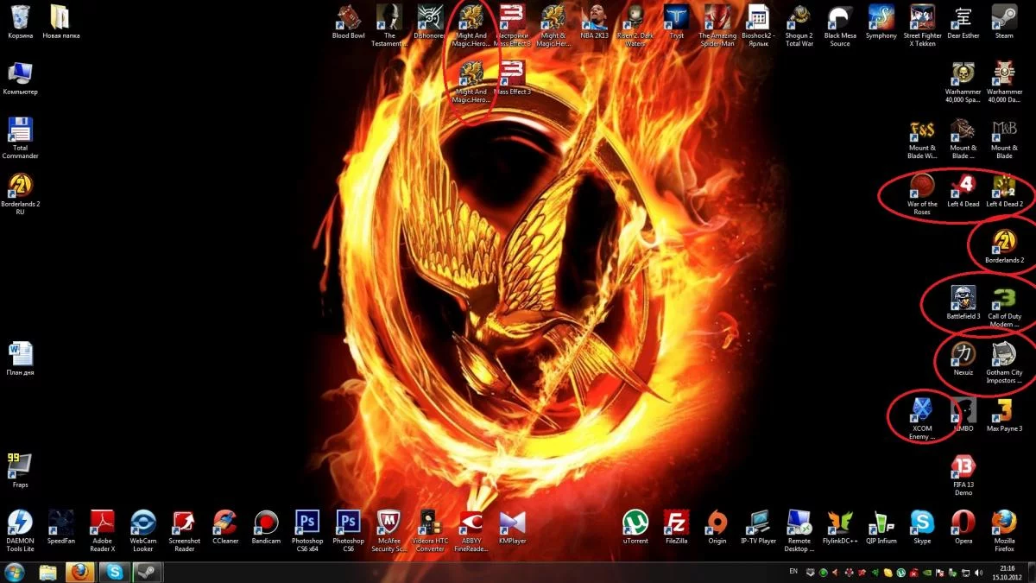Open the QIP Infium messenger icon

(881, 528)
